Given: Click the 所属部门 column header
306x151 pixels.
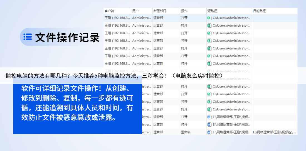Looking at the screenshot, I should (160, 11).
